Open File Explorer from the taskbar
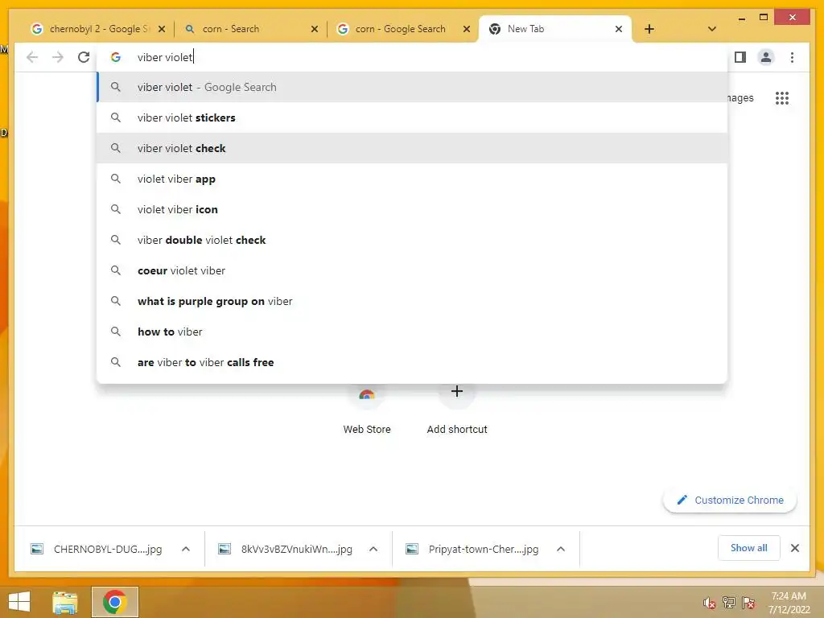The height and width of the screenshot is (618, 824). (x=65, y=602)
